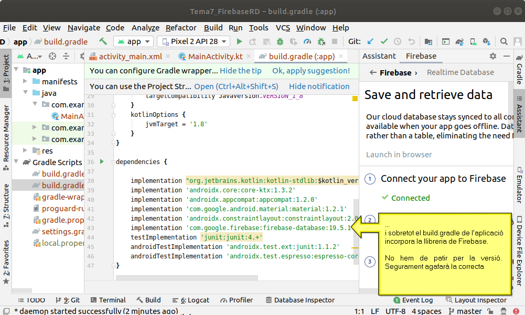This screenshot has height=315, width=525.
Task: Click the master Git branch in status bar
Action: click(x=465, y=311)
